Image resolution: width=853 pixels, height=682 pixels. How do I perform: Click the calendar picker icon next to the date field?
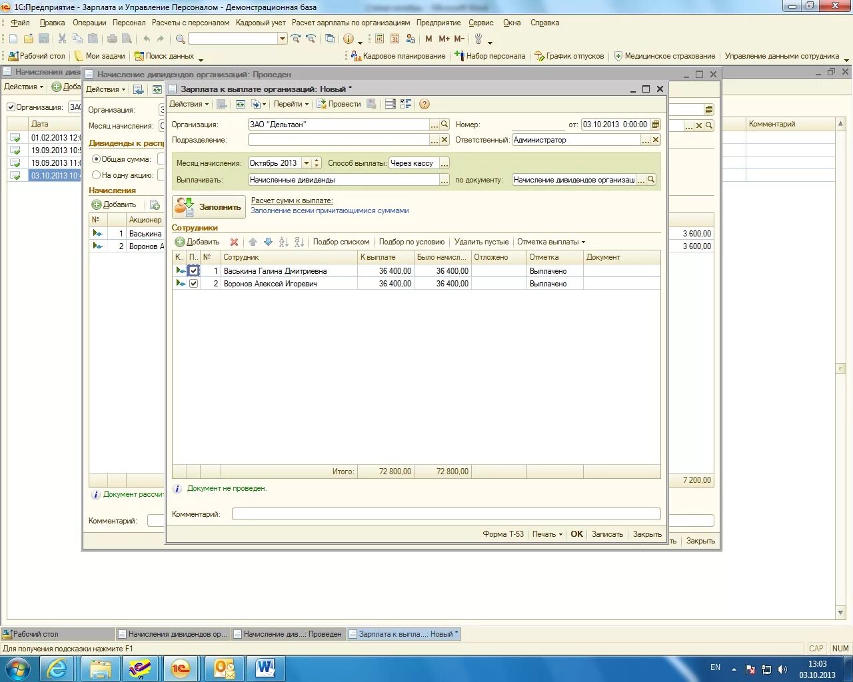pyautogui.click(x=656, y=125)
